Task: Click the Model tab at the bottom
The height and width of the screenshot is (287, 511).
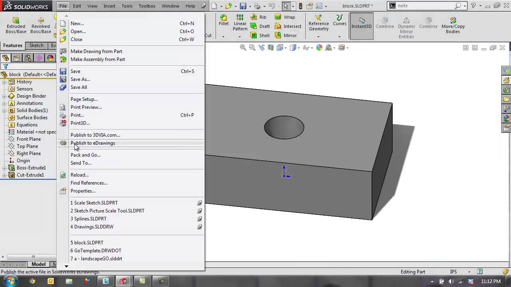Action: (x=38, y=264)
